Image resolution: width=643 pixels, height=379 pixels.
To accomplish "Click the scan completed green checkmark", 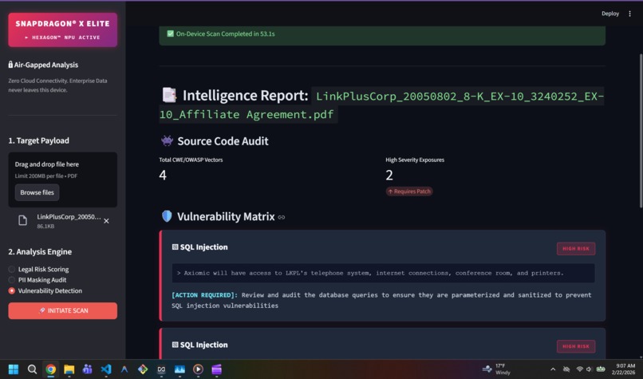I will pyautogui.click(x=170, y=34).
